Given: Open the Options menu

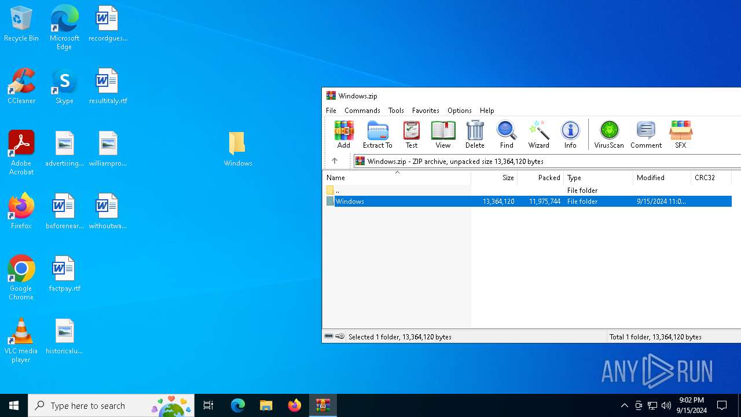Looking at the screenshot, I should pyautogui.click(x=460, y=110).
